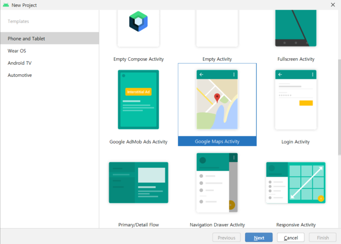Screen dimensions: 341x244
Task: Select the Empty Activity blank thumbnail
Action: 217,28
